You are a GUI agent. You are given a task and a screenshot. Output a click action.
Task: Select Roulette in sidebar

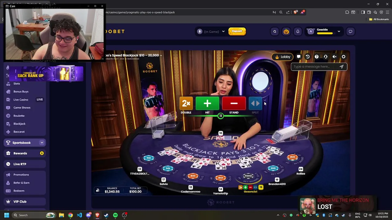19,116
